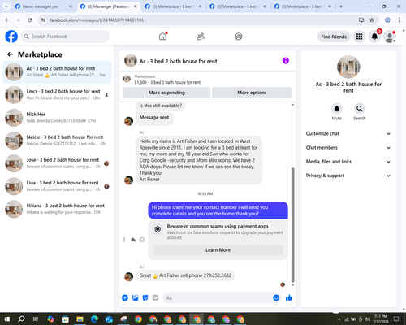
Task: Open the purple conversation information icon
Action: [286, 61]
